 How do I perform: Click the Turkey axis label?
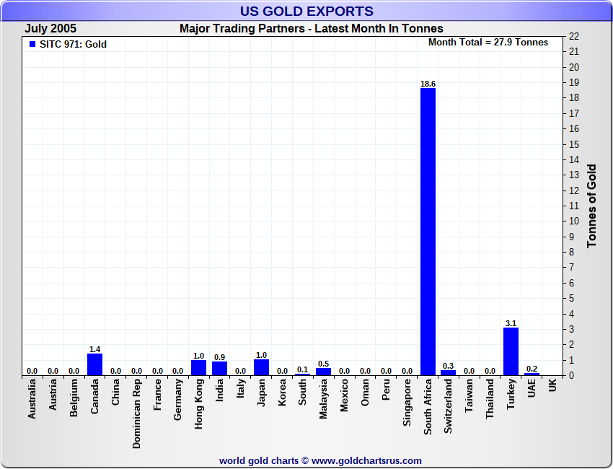click(511, 394)
